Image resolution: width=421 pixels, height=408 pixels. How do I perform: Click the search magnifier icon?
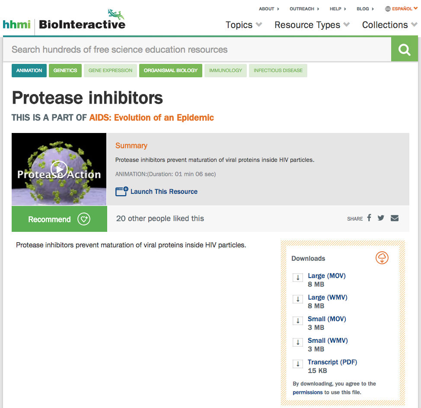point(404,49)
